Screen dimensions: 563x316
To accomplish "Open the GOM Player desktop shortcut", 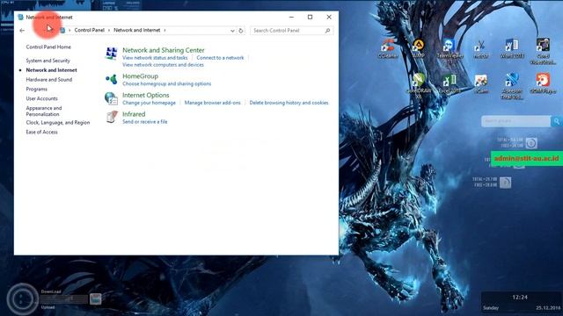I will pos(543,83).
